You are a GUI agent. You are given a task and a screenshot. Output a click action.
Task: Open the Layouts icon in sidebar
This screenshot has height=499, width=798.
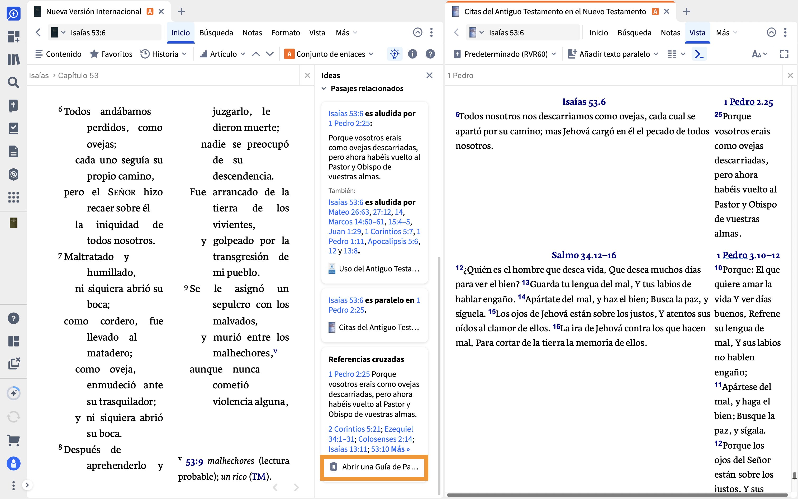click(13, 341)
